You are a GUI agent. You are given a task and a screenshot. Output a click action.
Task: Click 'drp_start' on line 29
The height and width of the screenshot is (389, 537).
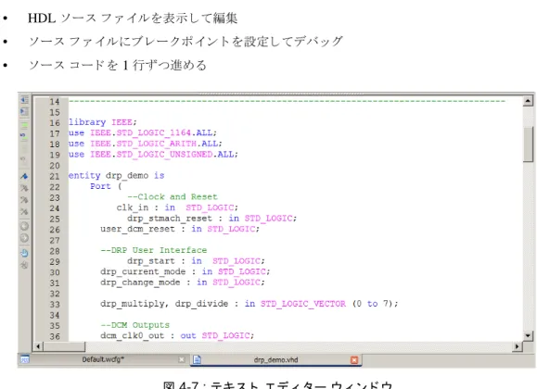(151, 261)
